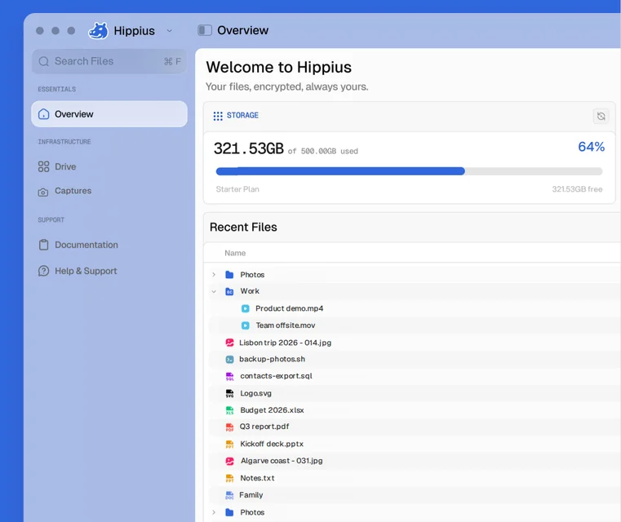Click the 321.53GB free label

pos(578,189)
